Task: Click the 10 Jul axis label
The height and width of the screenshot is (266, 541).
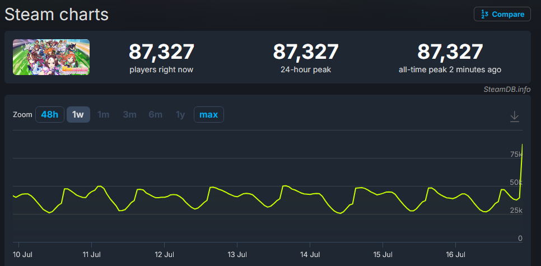Action: pos(23,255)
